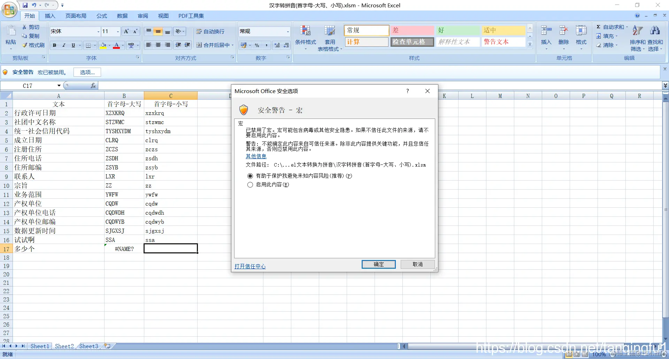
Task: Select the cell containing 'tyshxydm'
Action: (170, 131)
